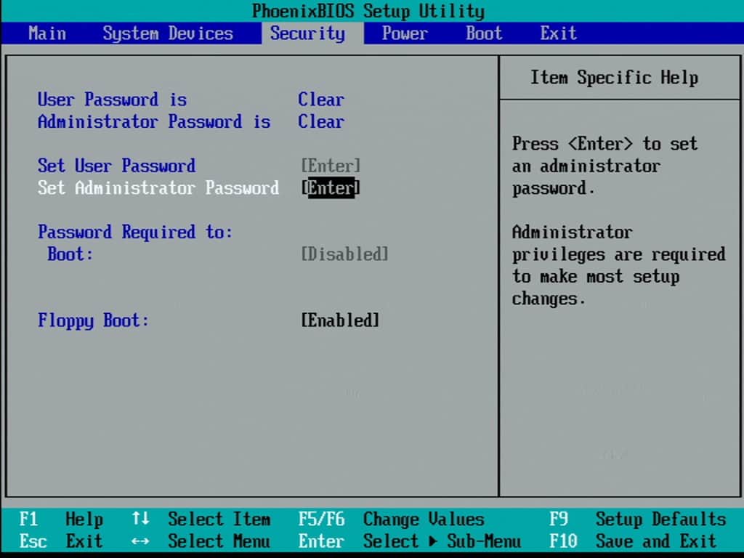Viewport: 744px width, 558px height.
Task: Click the left-right arrows icon
Action: 140,541
